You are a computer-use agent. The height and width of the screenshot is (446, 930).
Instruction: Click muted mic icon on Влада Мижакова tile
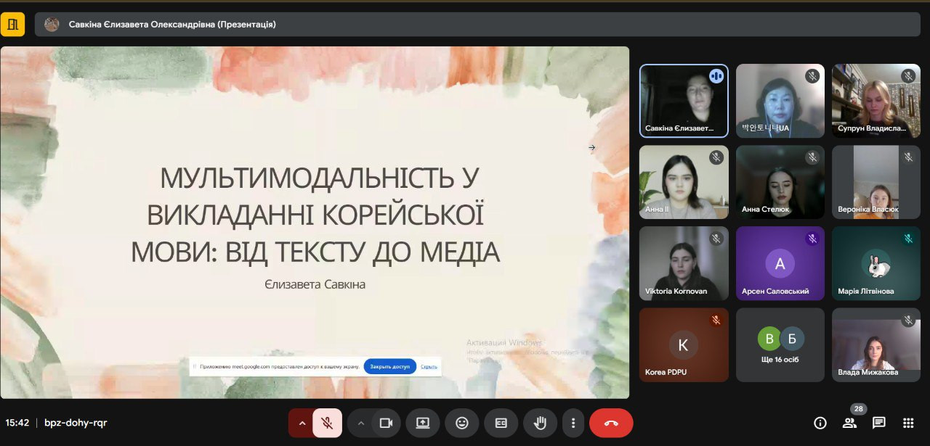[x=908, y=319]
